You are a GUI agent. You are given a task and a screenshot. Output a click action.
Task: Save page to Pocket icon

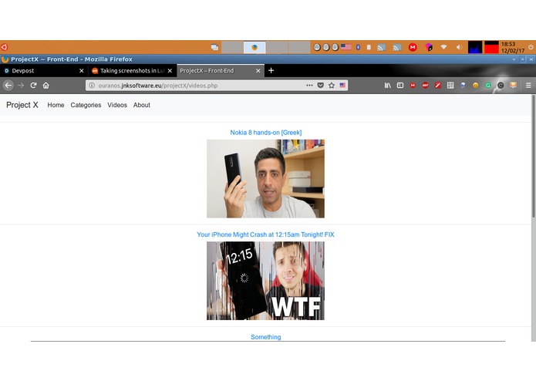[x=320, y=86]
